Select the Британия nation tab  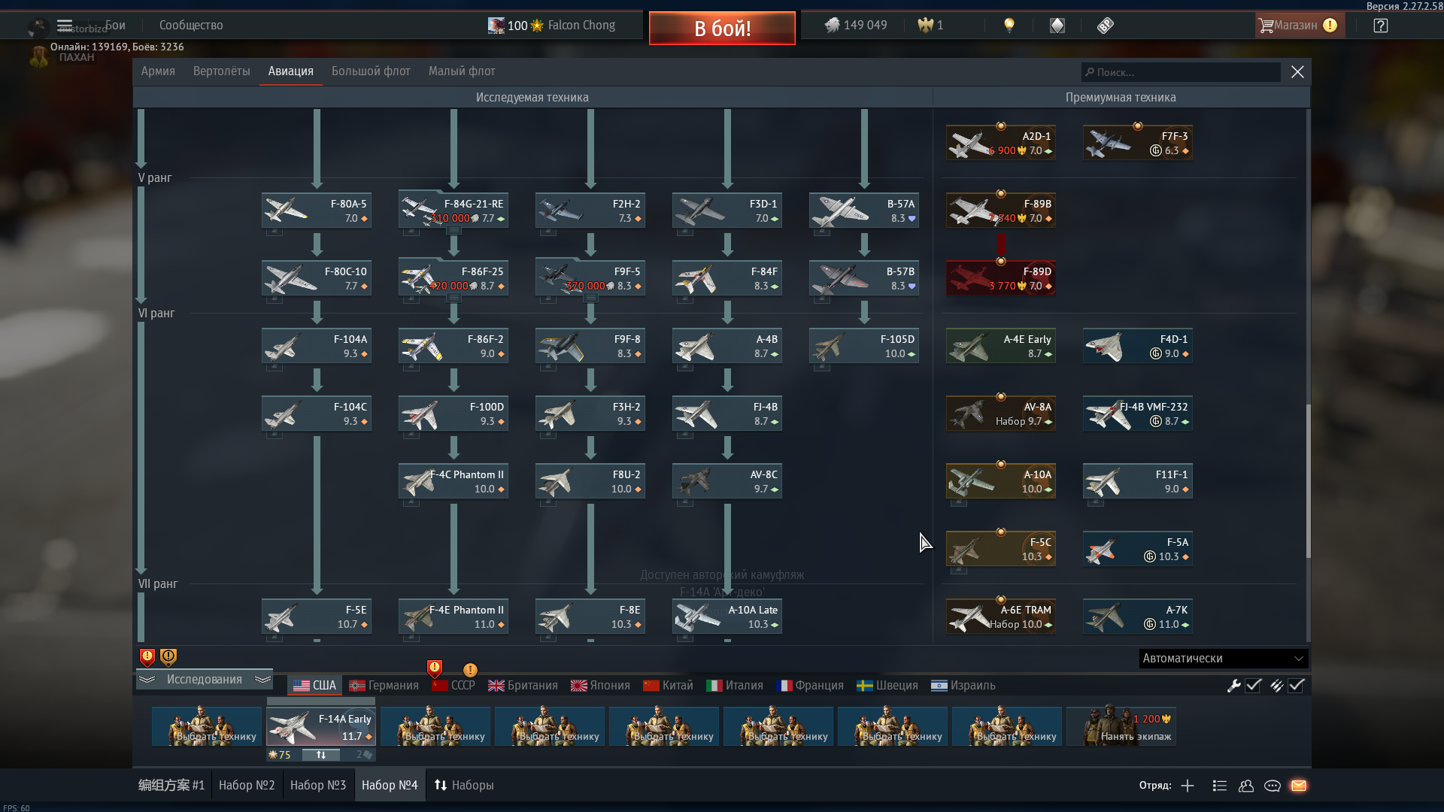pyautogui.click(x=523, y=685)
